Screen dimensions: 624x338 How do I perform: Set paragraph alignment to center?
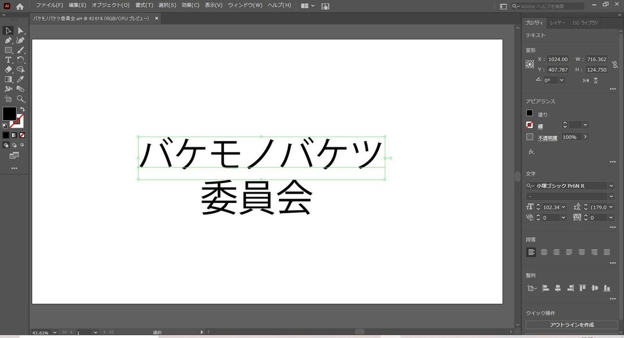(544, 252)
